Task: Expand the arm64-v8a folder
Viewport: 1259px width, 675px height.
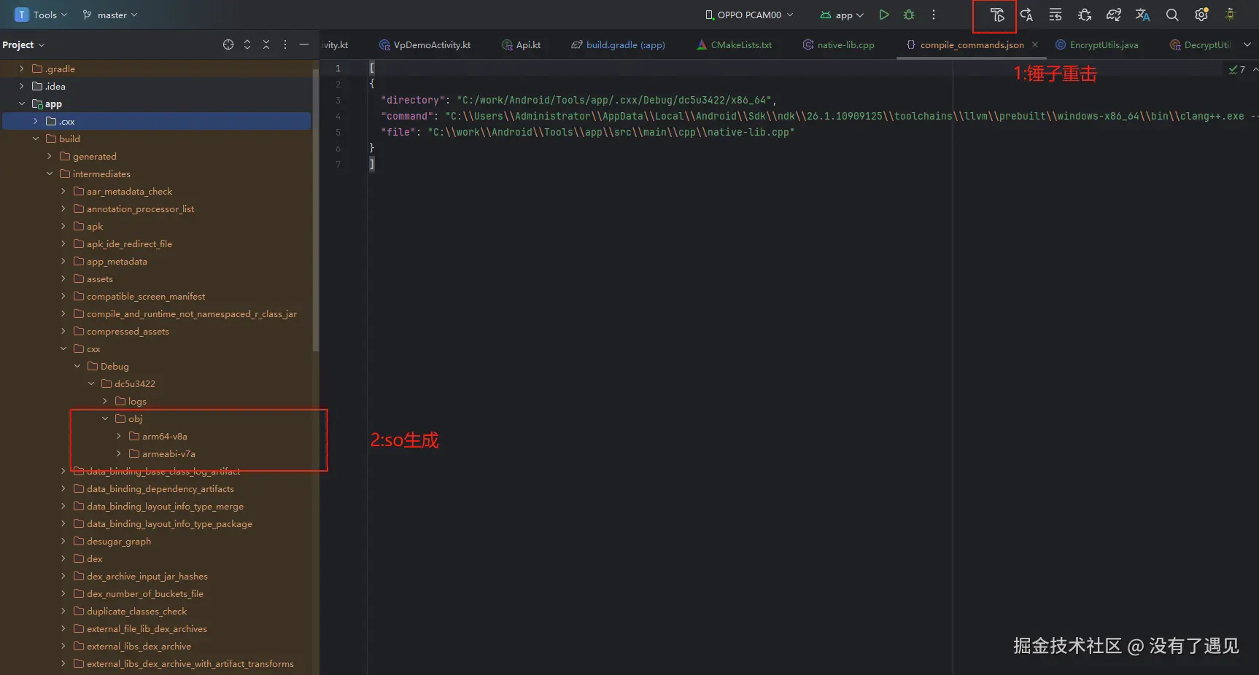Action: [118, 436]
